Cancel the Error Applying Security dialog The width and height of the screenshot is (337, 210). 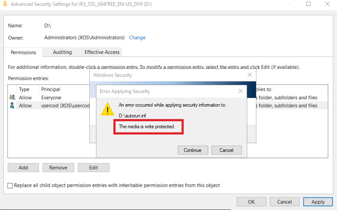pyautogui.click(x=226, y=150)
